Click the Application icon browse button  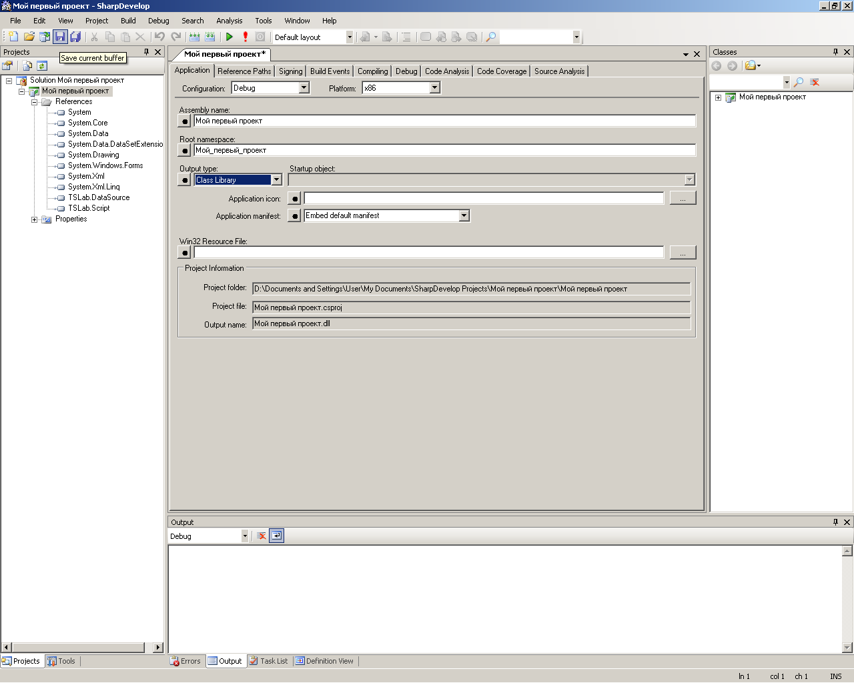(x=683, y=199)
